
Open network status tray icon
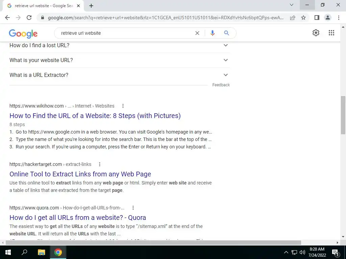tap(294, 252)
